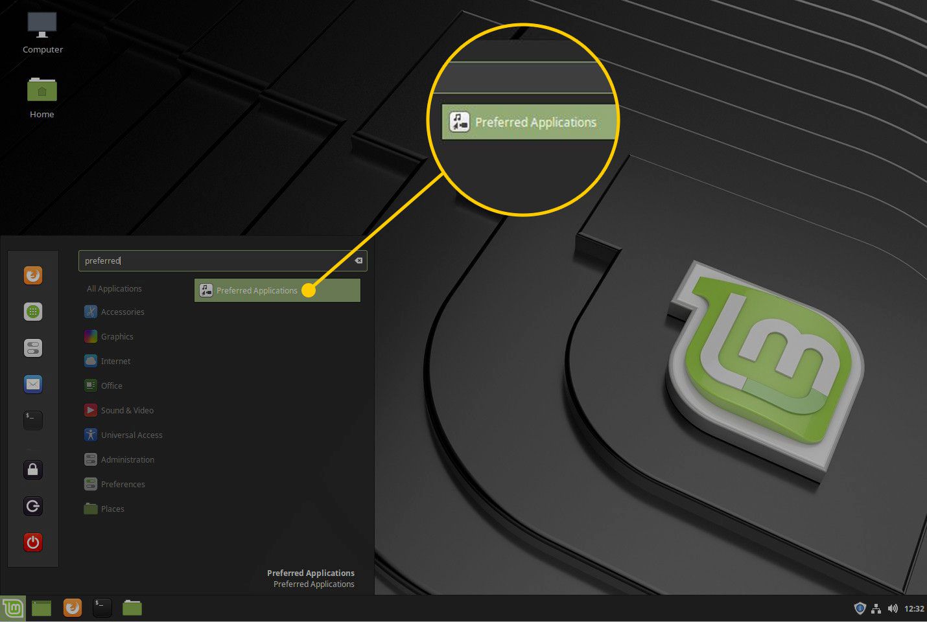The height and width of the screenshot is (622, 927).
Task: Select the Internet category
Action: pyautogui.click(x=107, y=362)
